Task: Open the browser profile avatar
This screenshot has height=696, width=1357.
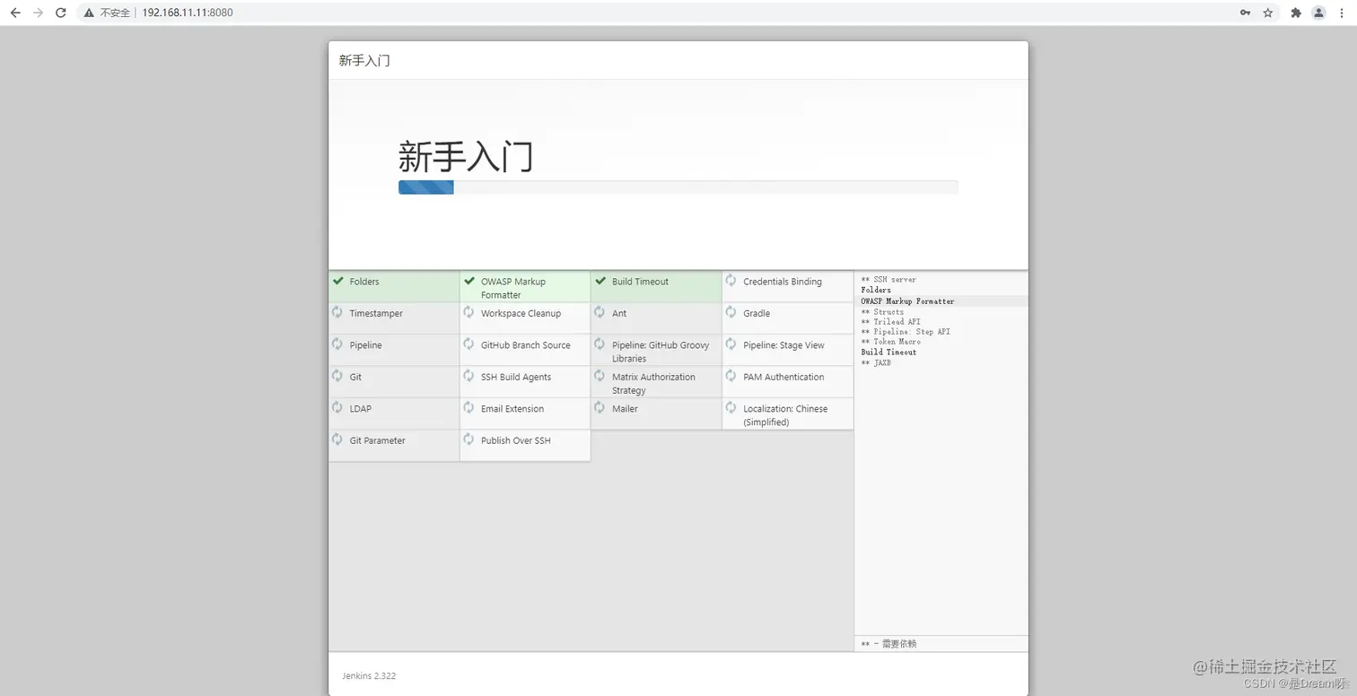Action: coord(1318,13)
